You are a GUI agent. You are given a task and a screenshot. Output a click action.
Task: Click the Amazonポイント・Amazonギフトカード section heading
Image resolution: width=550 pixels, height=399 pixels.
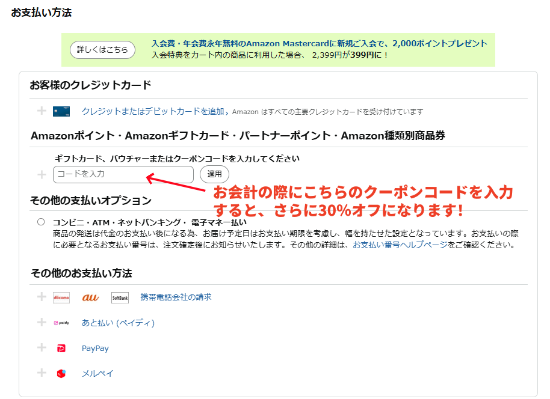pos(238,136)
